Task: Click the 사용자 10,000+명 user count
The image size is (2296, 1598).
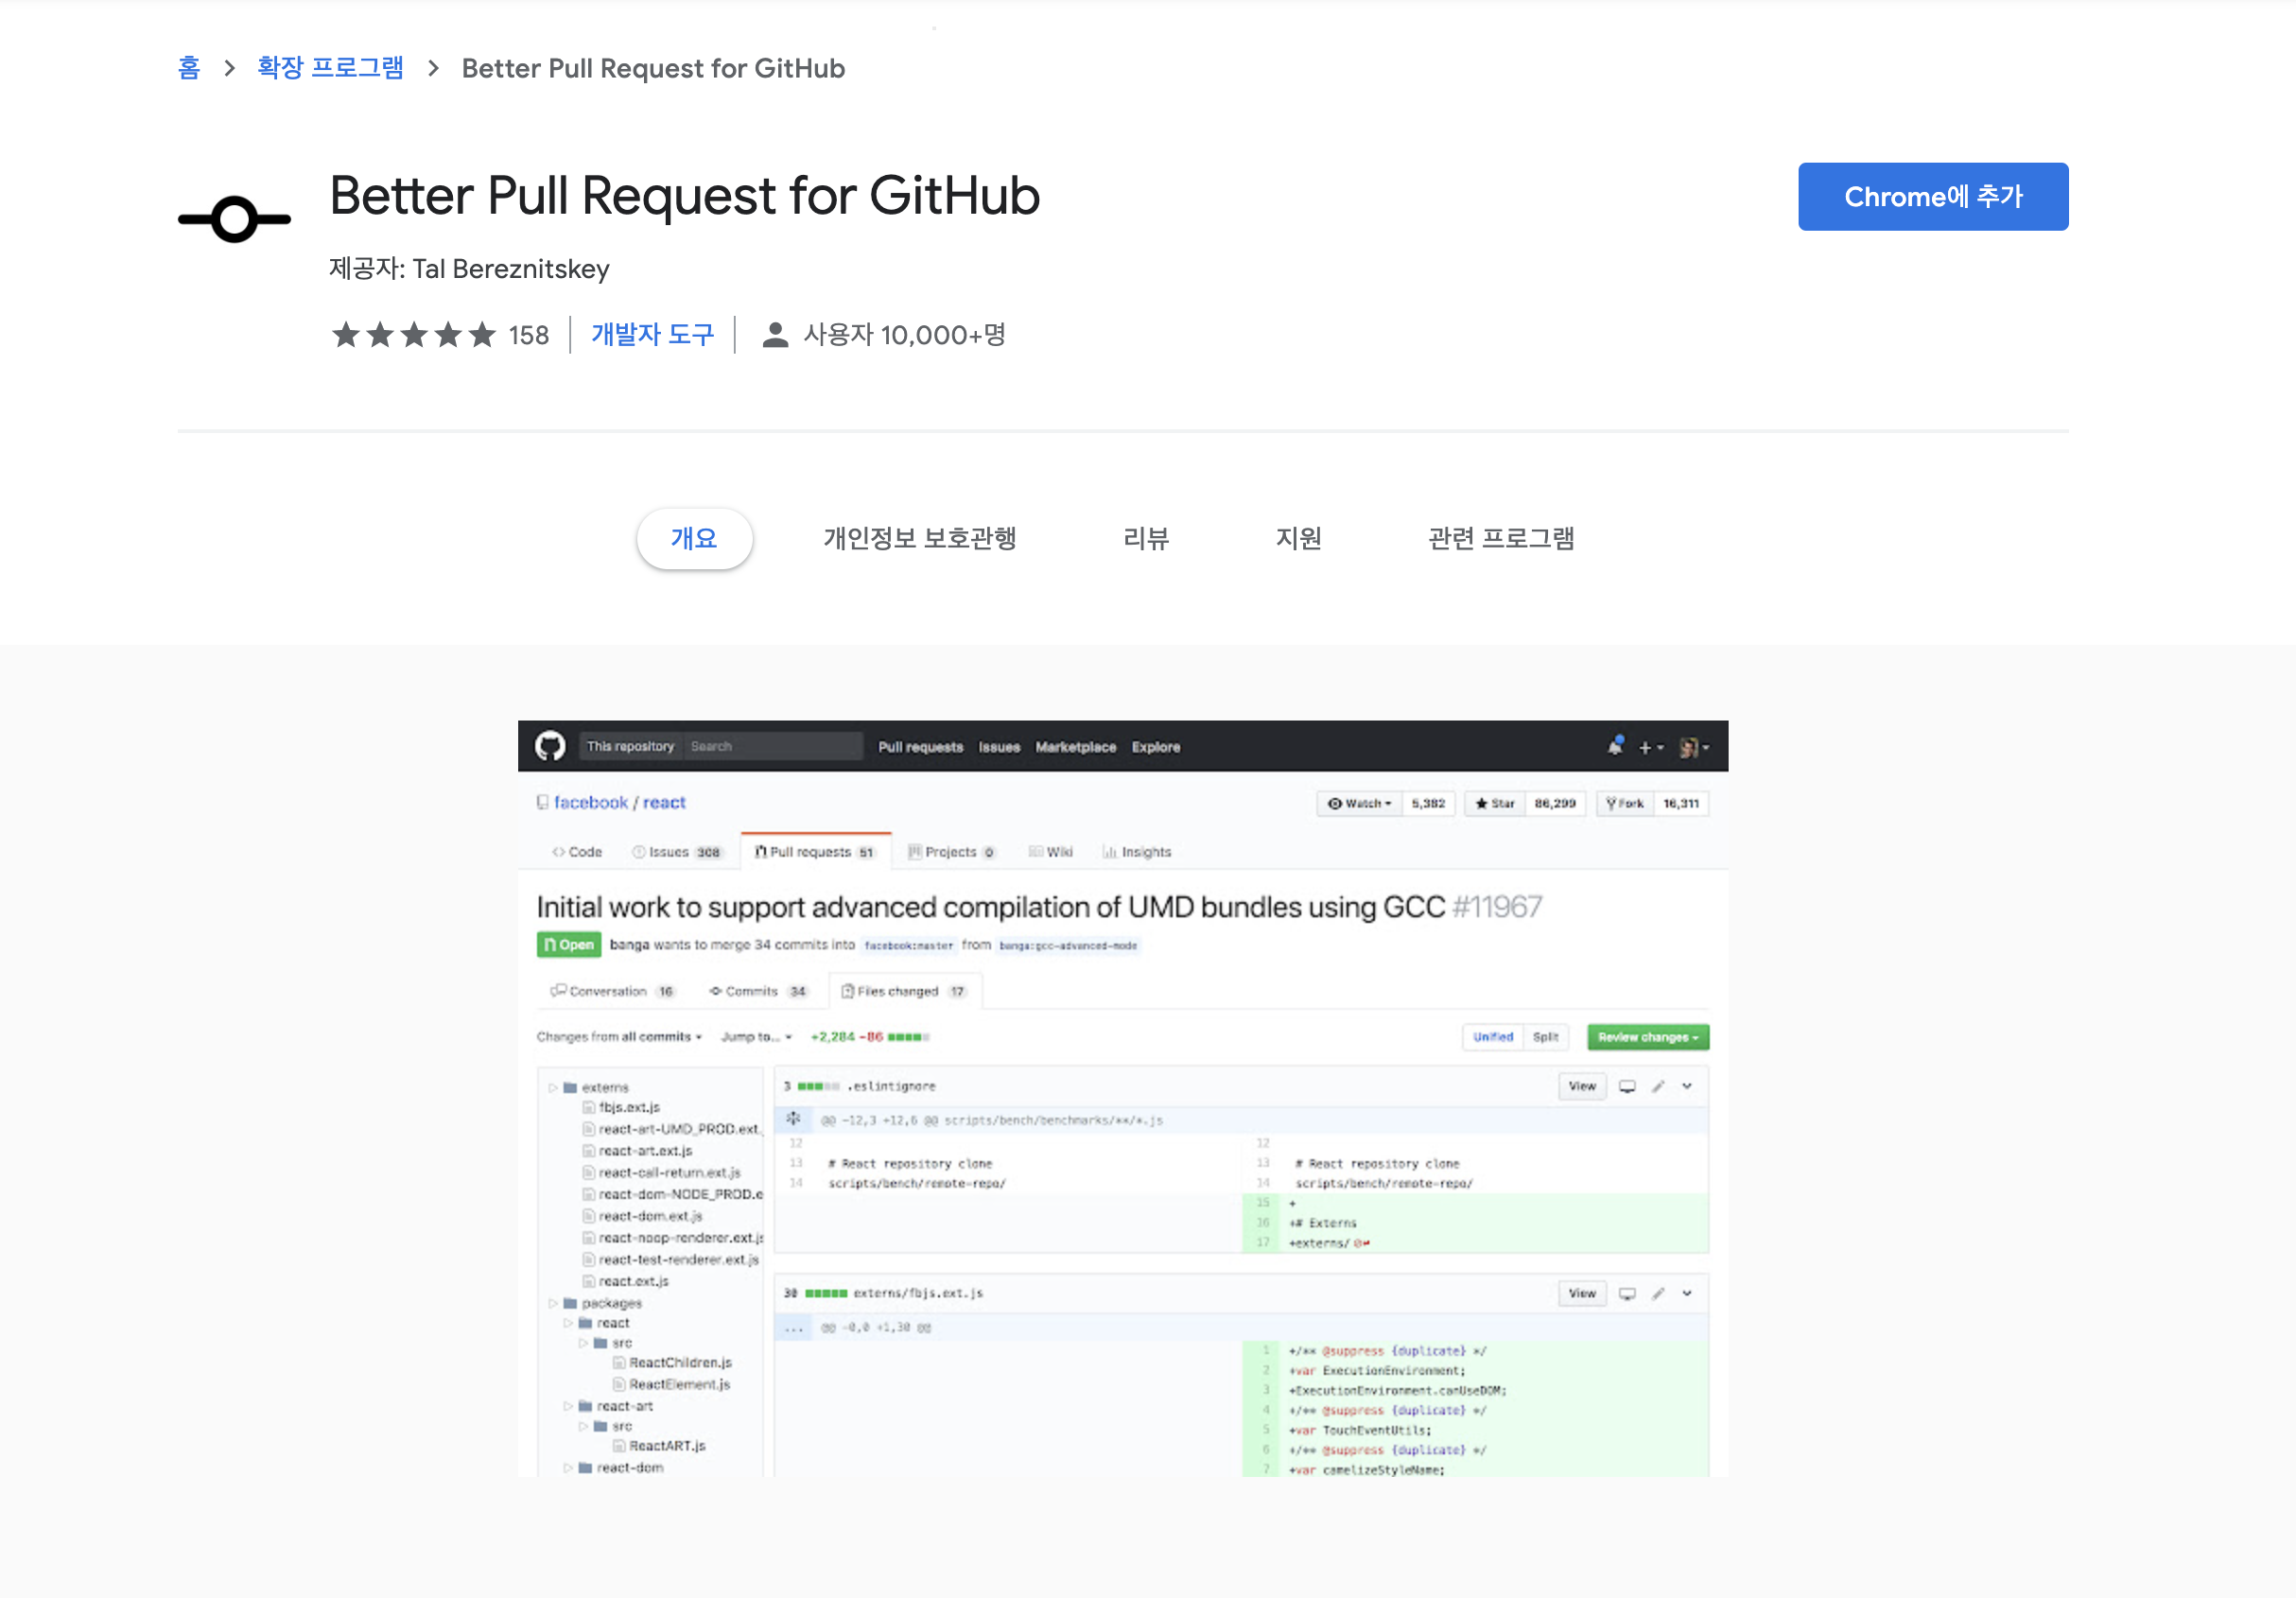Action: click(904, 335)
